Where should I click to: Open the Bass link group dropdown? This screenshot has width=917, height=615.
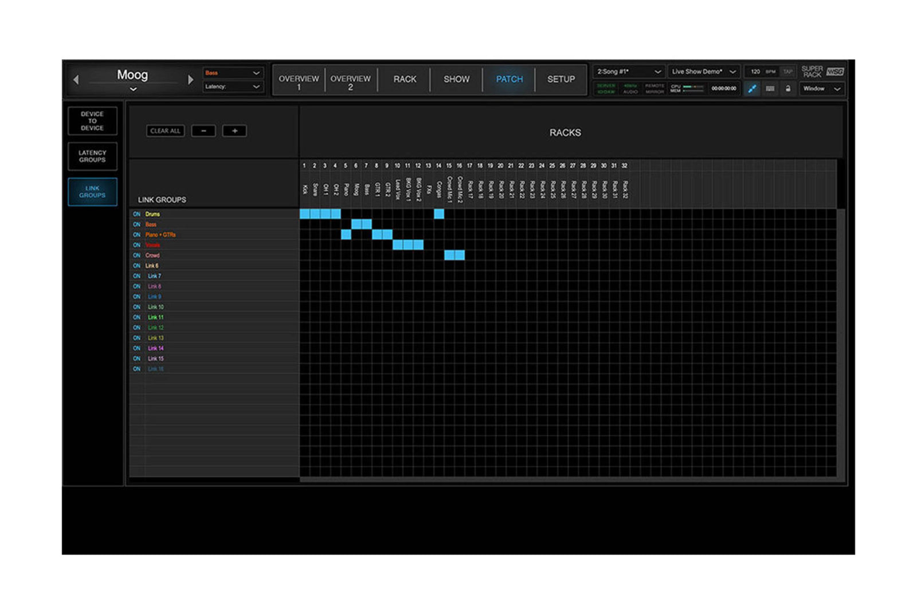coord(233,73)
